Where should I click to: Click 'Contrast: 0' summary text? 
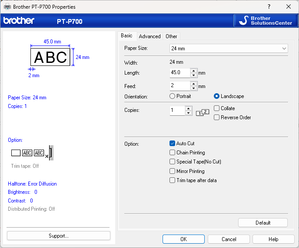click(20, 201)
